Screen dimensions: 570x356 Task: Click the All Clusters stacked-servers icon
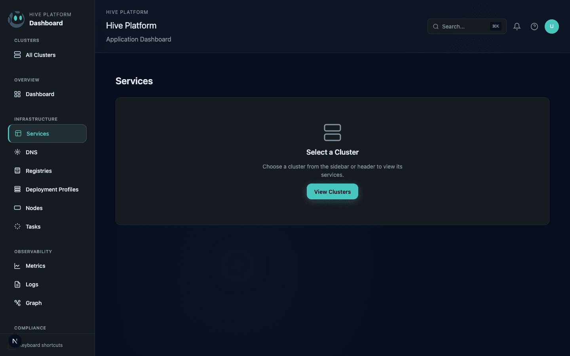point(17,55)
